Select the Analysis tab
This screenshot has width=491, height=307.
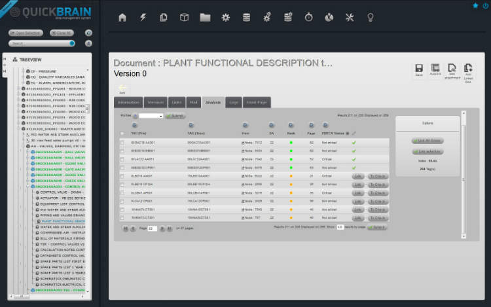[213, 102]
